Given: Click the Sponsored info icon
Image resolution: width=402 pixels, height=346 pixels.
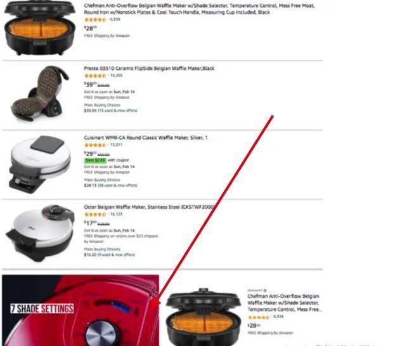Looking at the screenshot, I should 265,290.
